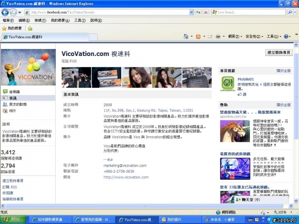The width and height of the screenshot is (299, 224).
Task: Open the Mobile01 page name link
Action: [246, 79]
